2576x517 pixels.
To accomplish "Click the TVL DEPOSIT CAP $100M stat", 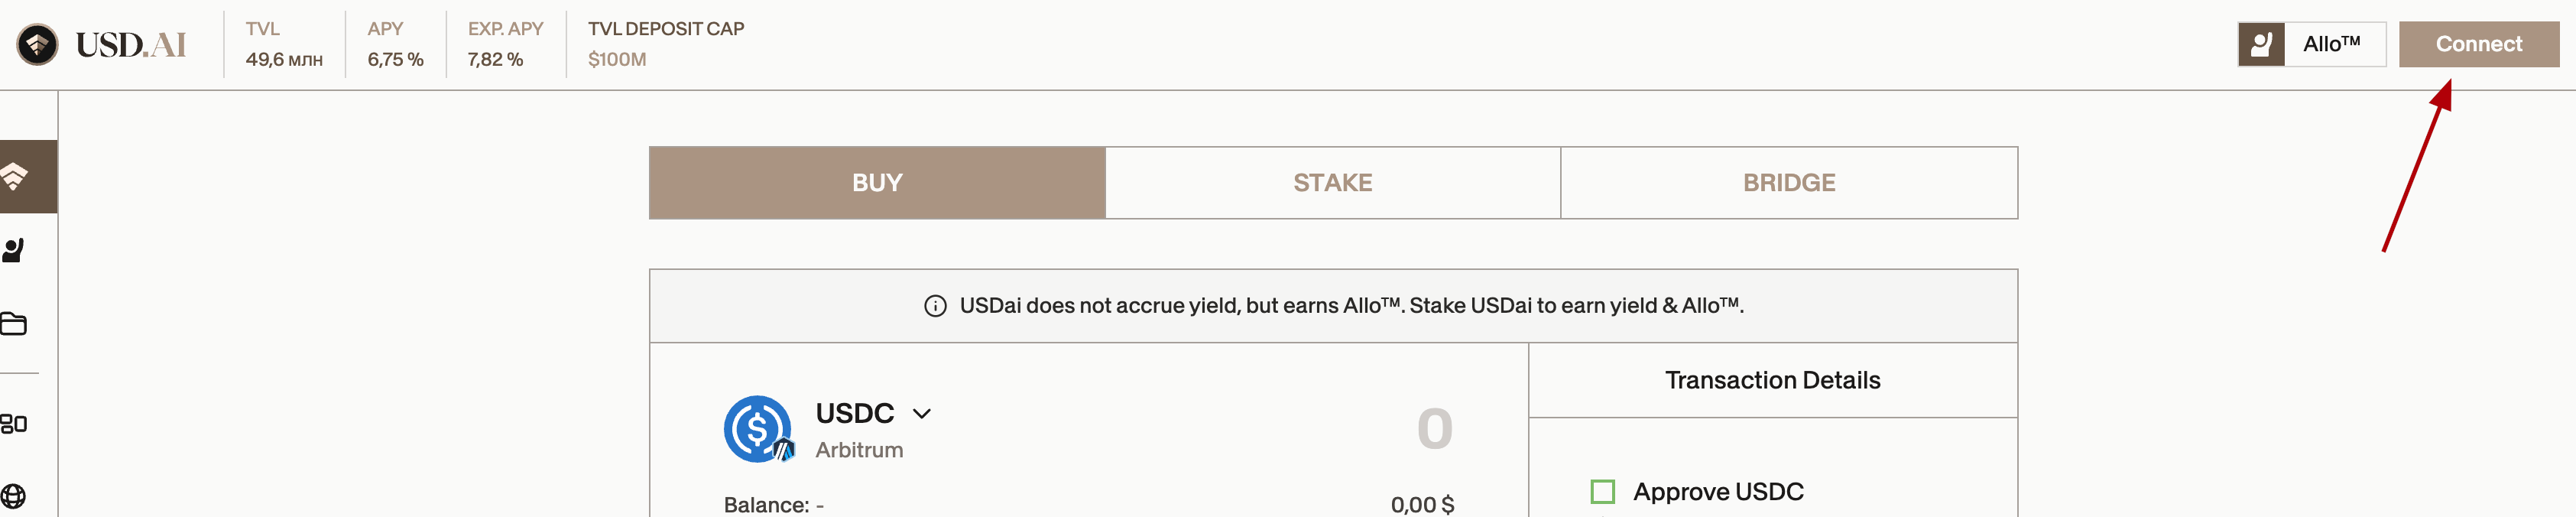I will (x=666, y=44).
